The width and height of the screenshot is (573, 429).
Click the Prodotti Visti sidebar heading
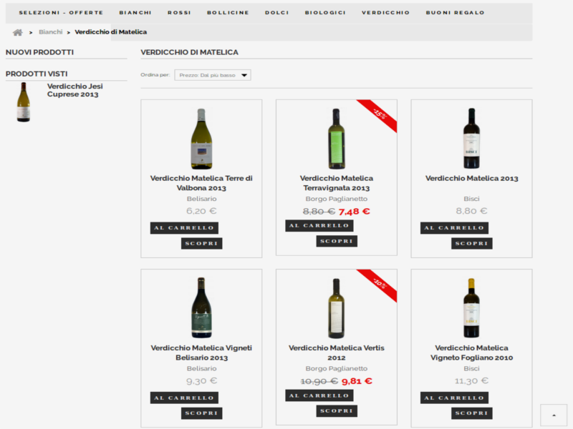point(37,74)
